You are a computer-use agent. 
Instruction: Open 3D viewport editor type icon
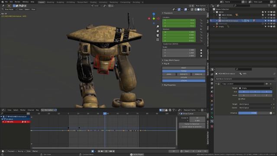(x=3, y=6)
